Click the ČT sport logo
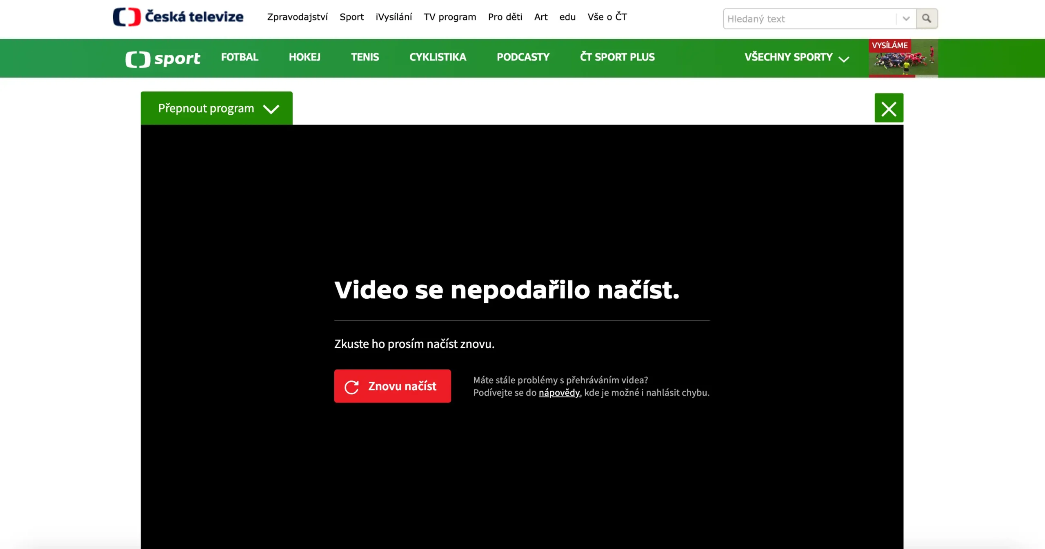 tap(162, 59)
